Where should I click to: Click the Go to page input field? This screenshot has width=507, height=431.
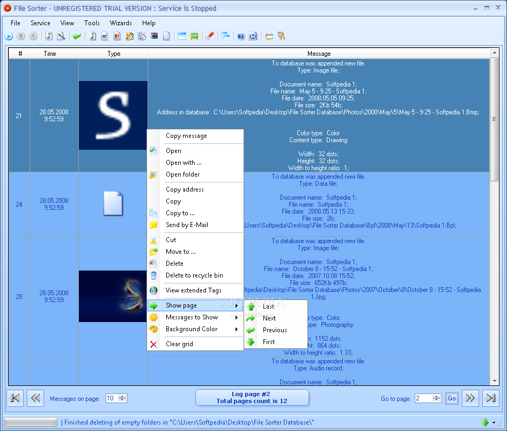click(x=424, y=398)
